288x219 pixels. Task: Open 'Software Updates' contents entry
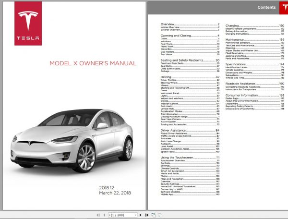[190, 192]
